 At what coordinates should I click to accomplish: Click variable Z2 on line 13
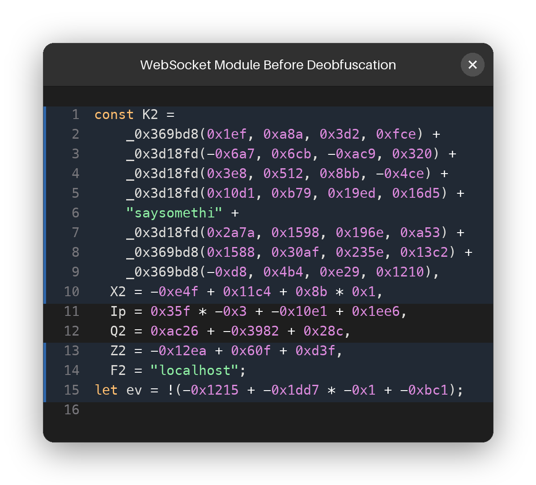118,351
